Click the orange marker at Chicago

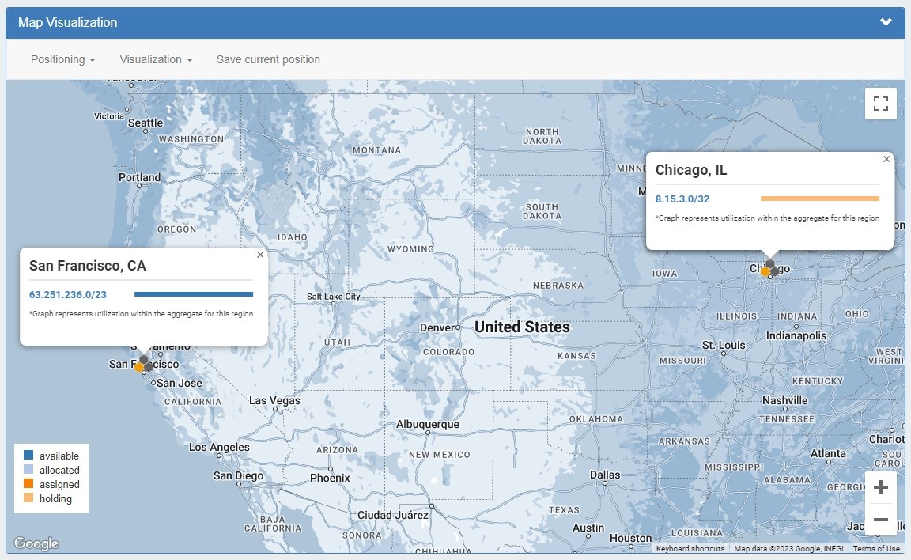click(765, 271)
